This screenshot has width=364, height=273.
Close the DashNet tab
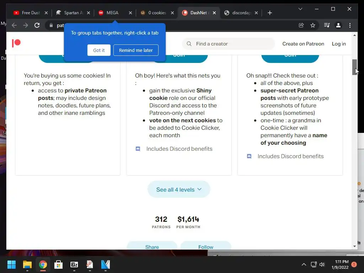(x=214, y=13)
